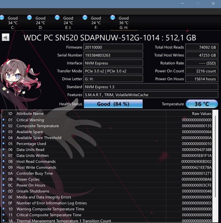
Task: Click the Standard NVM Express 1.3 field
Action: coord(151,87)
